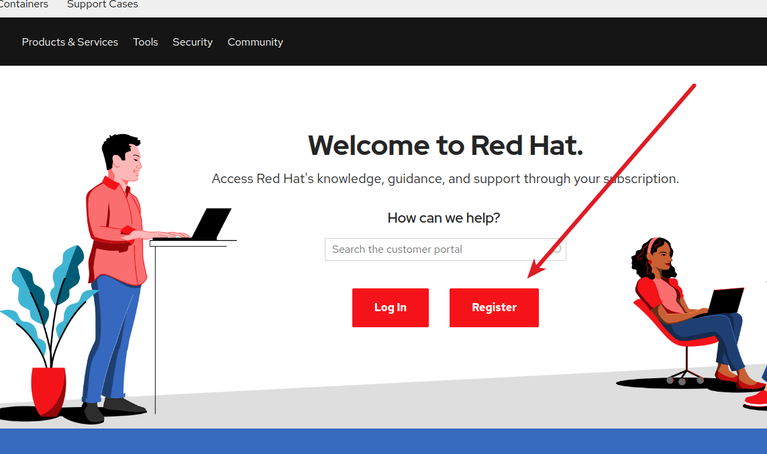Click the Support Cases link at top

click(102, 5)
